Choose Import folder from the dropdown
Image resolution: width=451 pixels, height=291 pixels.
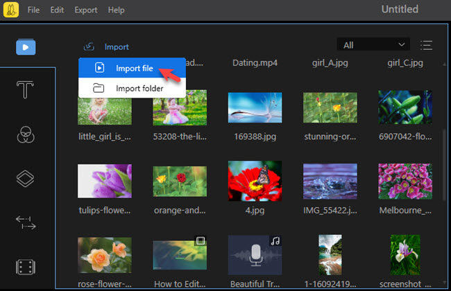132,88
